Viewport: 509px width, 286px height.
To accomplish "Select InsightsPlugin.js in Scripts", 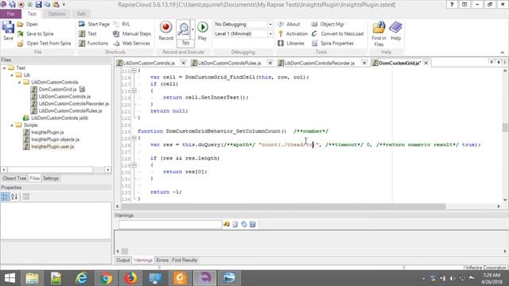I will pyautogui.click(x=48, y=133).
